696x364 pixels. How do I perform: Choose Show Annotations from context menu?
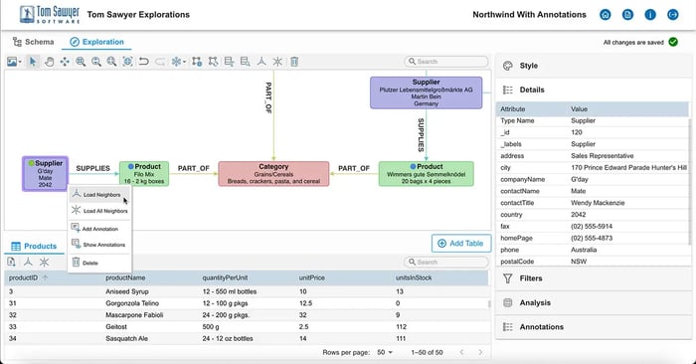click(99, 245)
